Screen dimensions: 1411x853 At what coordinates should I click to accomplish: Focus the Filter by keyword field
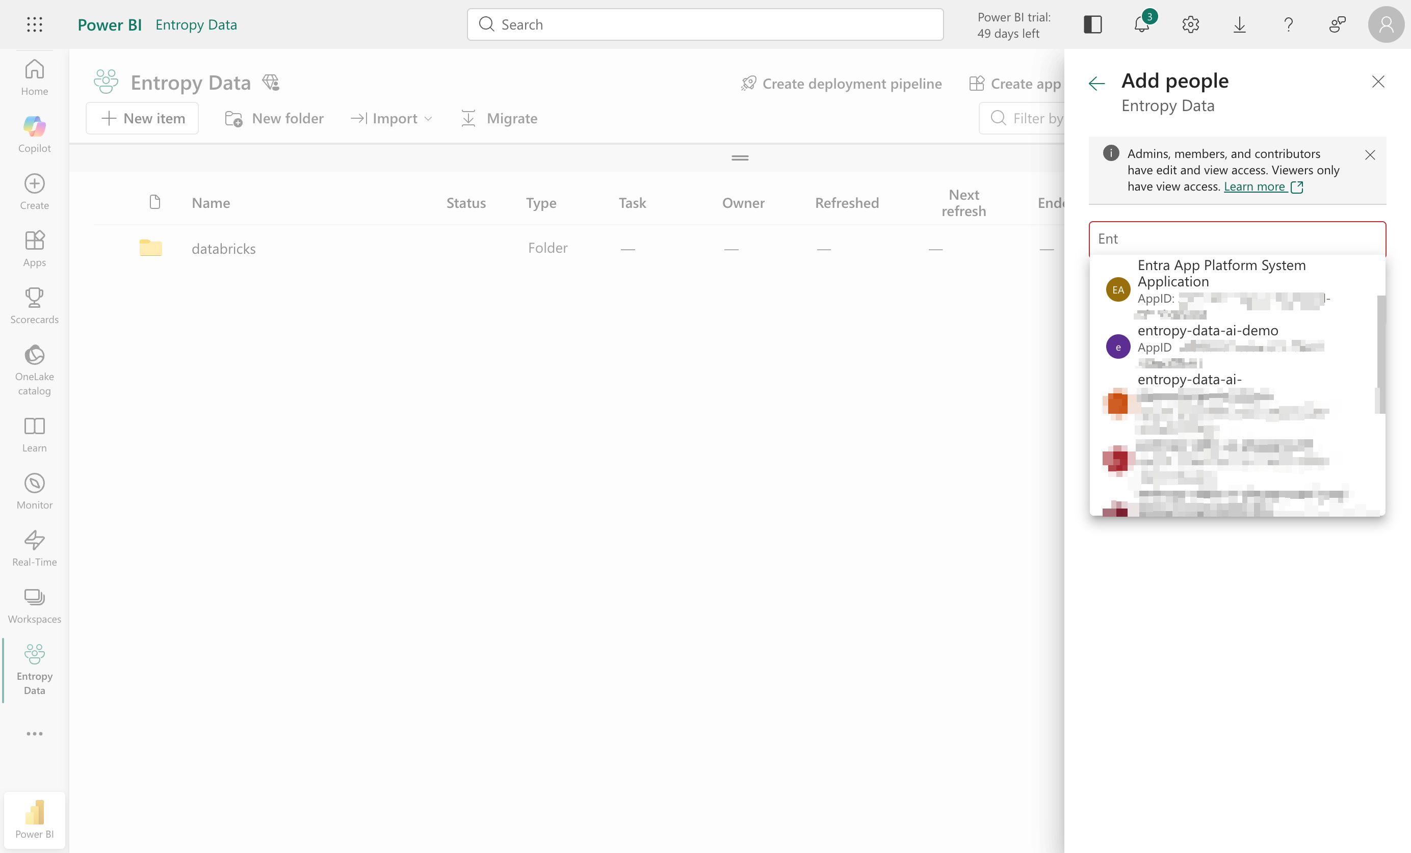tap(1022, 119)
